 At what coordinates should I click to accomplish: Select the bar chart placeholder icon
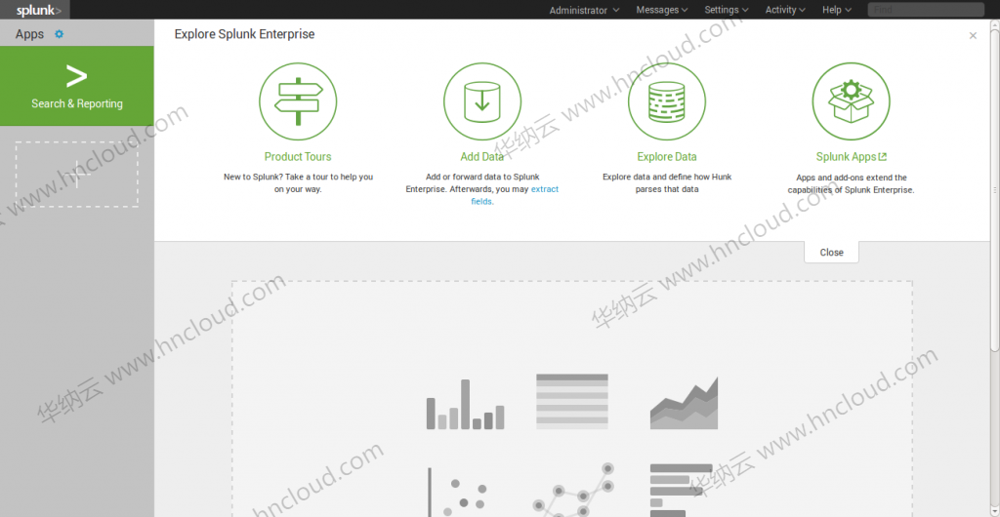(x=465, y=404)
